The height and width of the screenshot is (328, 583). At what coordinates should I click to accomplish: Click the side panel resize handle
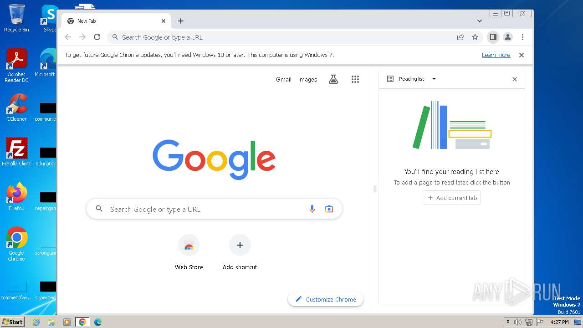click(375, 189)
